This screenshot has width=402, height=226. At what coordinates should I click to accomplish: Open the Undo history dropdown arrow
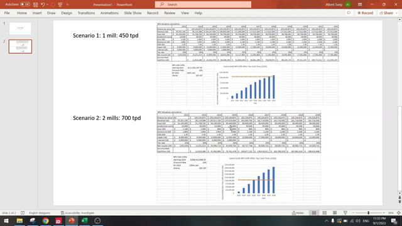48,4
